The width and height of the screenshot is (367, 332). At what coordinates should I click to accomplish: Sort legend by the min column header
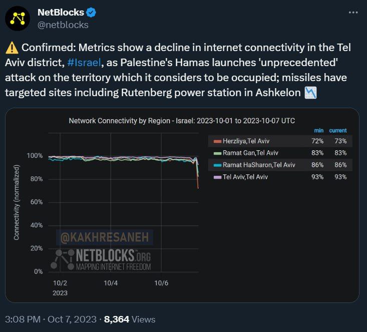[x=318, y=131]
